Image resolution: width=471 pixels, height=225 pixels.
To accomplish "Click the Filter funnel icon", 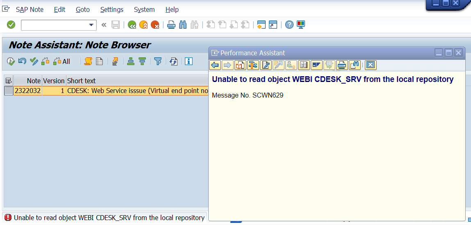I will pyautogui.click(x=158, y=61).
